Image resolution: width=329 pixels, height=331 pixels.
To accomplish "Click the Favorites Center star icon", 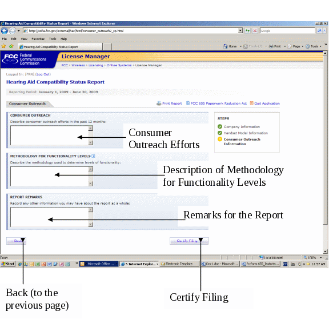I will (3, 46).
